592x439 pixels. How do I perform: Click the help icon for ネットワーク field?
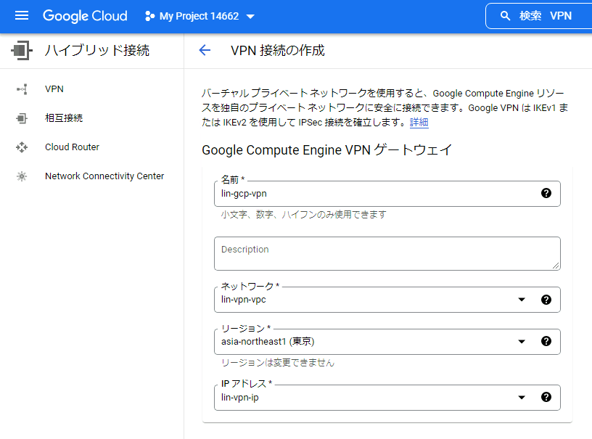click(546, 299)
